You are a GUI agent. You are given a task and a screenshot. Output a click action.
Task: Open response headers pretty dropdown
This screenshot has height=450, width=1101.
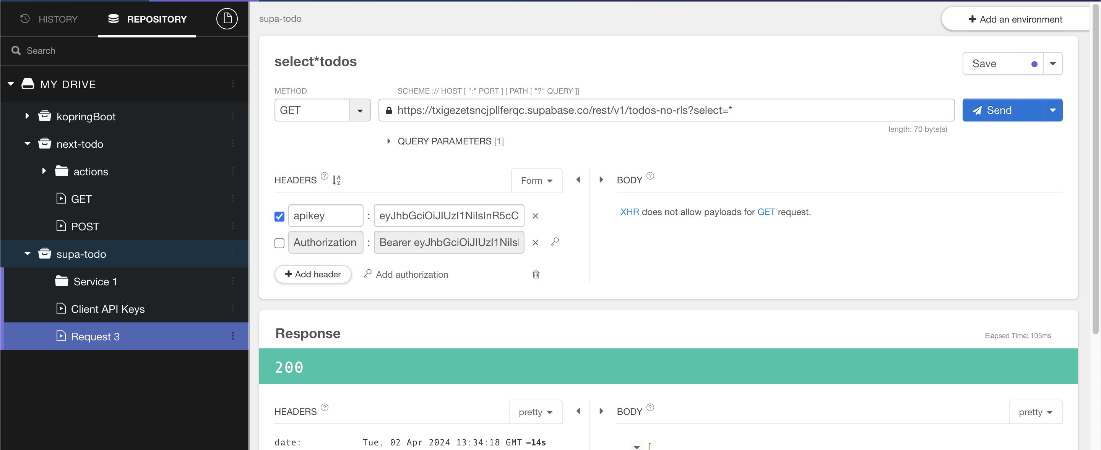click(535, 412)
